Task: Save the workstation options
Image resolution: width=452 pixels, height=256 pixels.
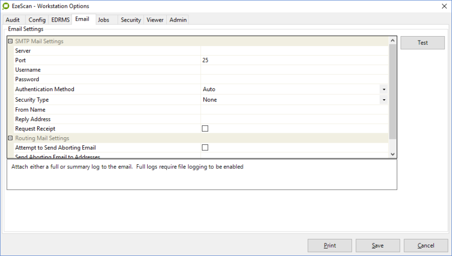Action: (x=378, y=245)
